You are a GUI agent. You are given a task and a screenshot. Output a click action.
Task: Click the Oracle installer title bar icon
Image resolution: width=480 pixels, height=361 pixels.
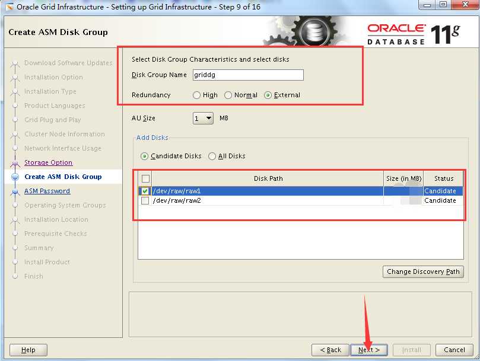click(9, 7)
